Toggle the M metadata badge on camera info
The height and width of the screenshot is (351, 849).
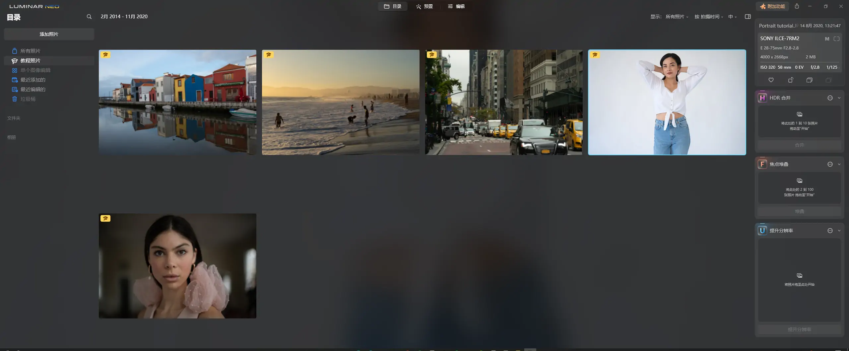[x=826, y=38]
